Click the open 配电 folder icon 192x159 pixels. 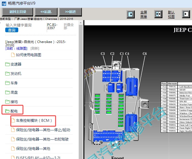(x=7, y=111)
